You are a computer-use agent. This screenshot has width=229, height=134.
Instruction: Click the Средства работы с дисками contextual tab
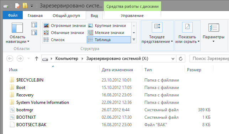click(x=133, y=6)
